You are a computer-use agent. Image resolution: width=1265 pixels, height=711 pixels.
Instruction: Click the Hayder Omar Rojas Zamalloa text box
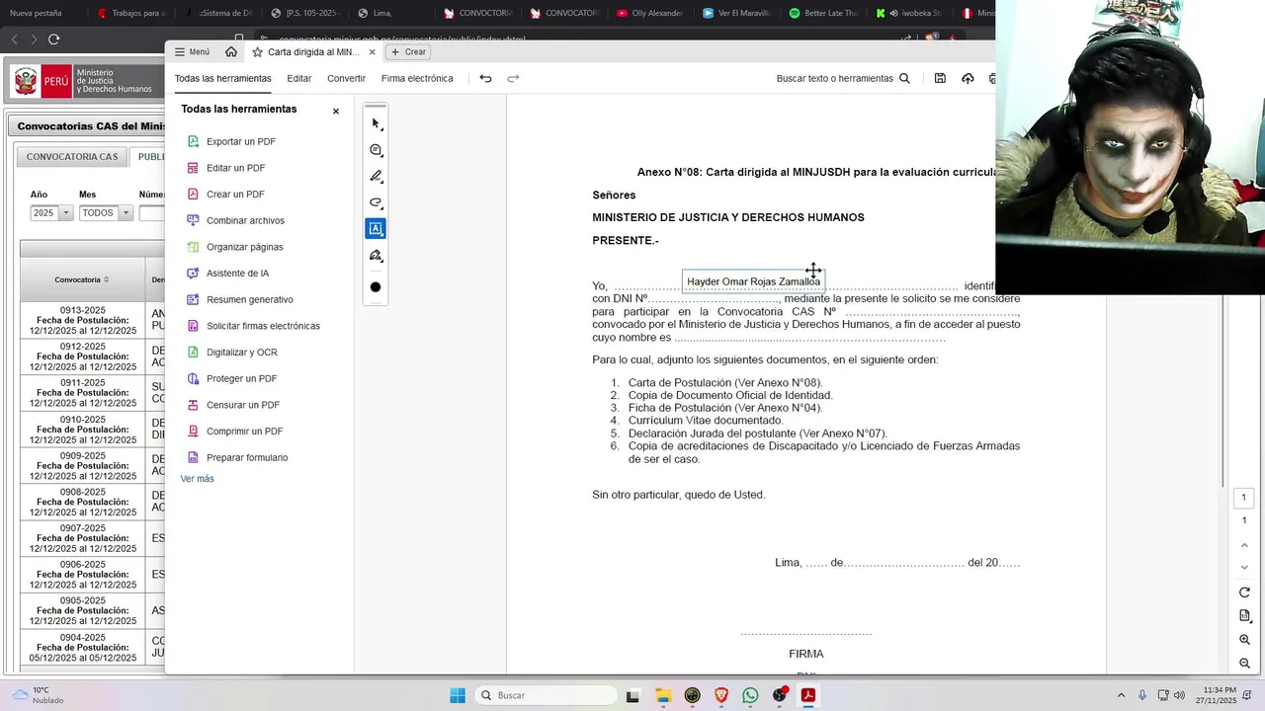[x=753, y=281]
